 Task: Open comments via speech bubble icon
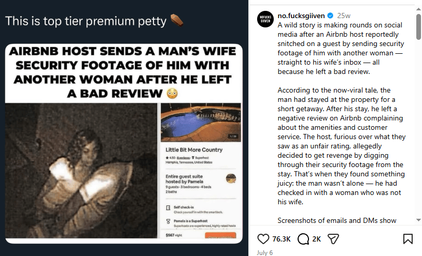point(303,239)
